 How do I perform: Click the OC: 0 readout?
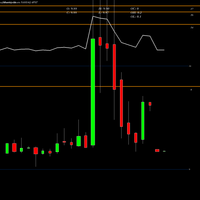(135, 9)
